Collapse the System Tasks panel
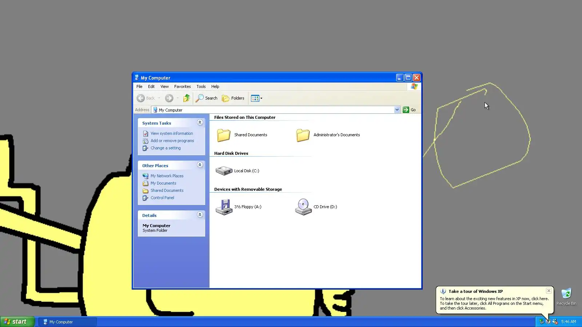 click(200, 122)
